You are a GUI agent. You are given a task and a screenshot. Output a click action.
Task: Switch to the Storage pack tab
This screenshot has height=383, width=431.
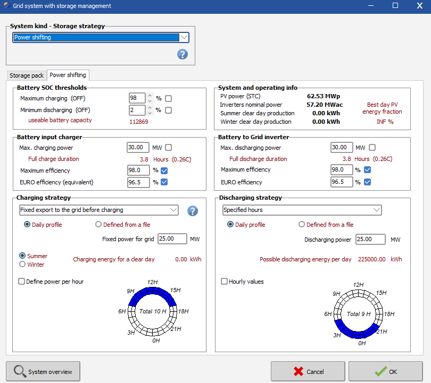27,75
